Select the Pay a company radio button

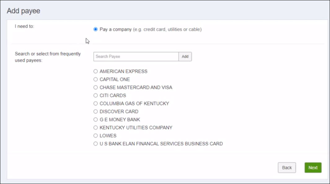95,29
